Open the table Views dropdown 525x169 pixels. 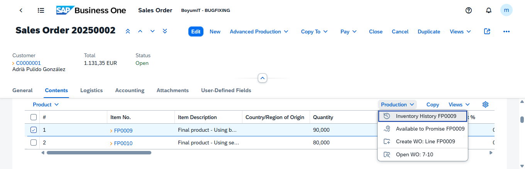pyautogui.click(x=459, y=104)
